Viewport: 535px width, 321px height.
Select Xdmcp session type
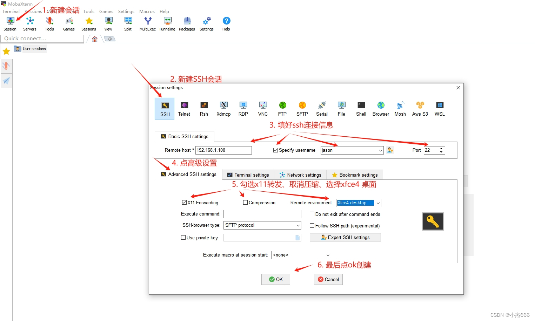[223, 109]
